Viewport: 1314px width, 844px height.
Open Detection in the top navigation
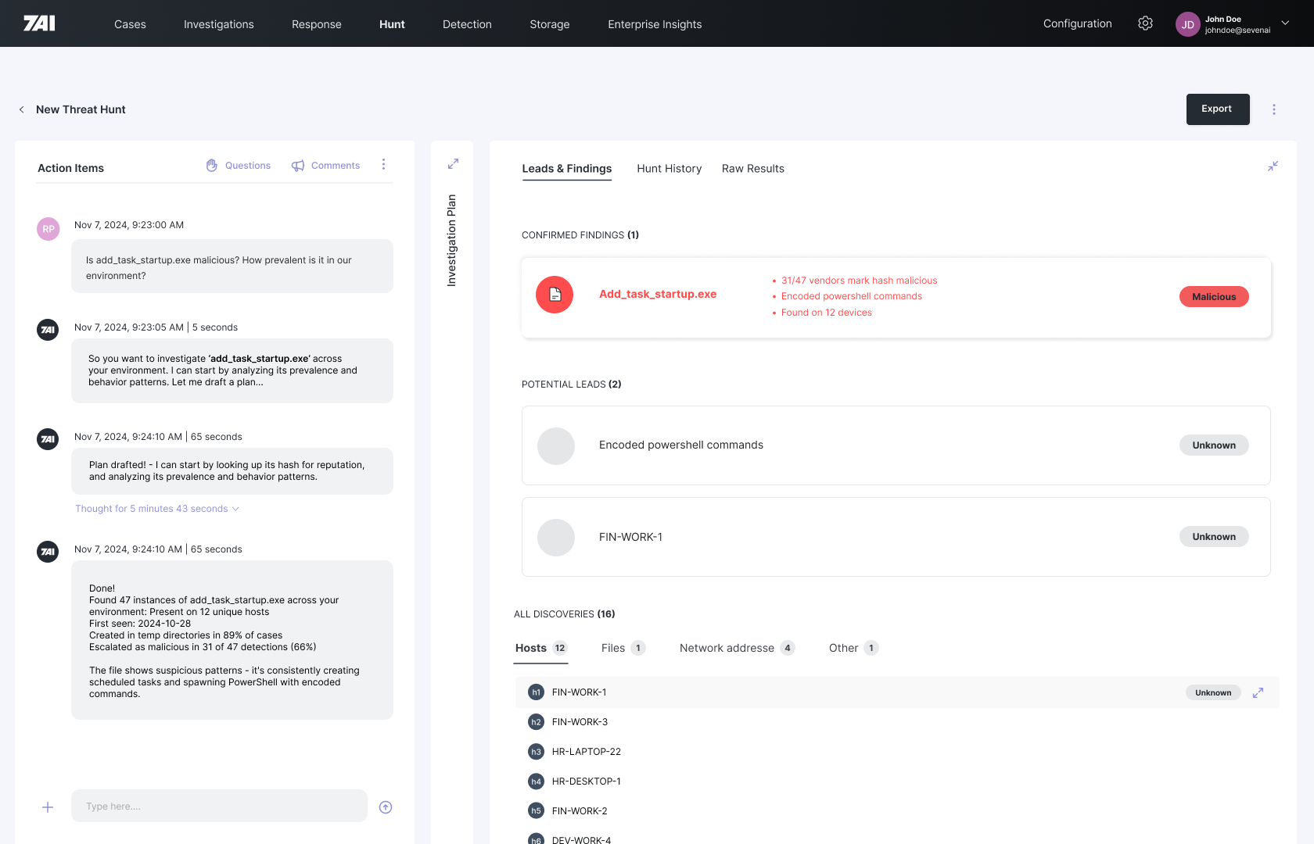467,24
